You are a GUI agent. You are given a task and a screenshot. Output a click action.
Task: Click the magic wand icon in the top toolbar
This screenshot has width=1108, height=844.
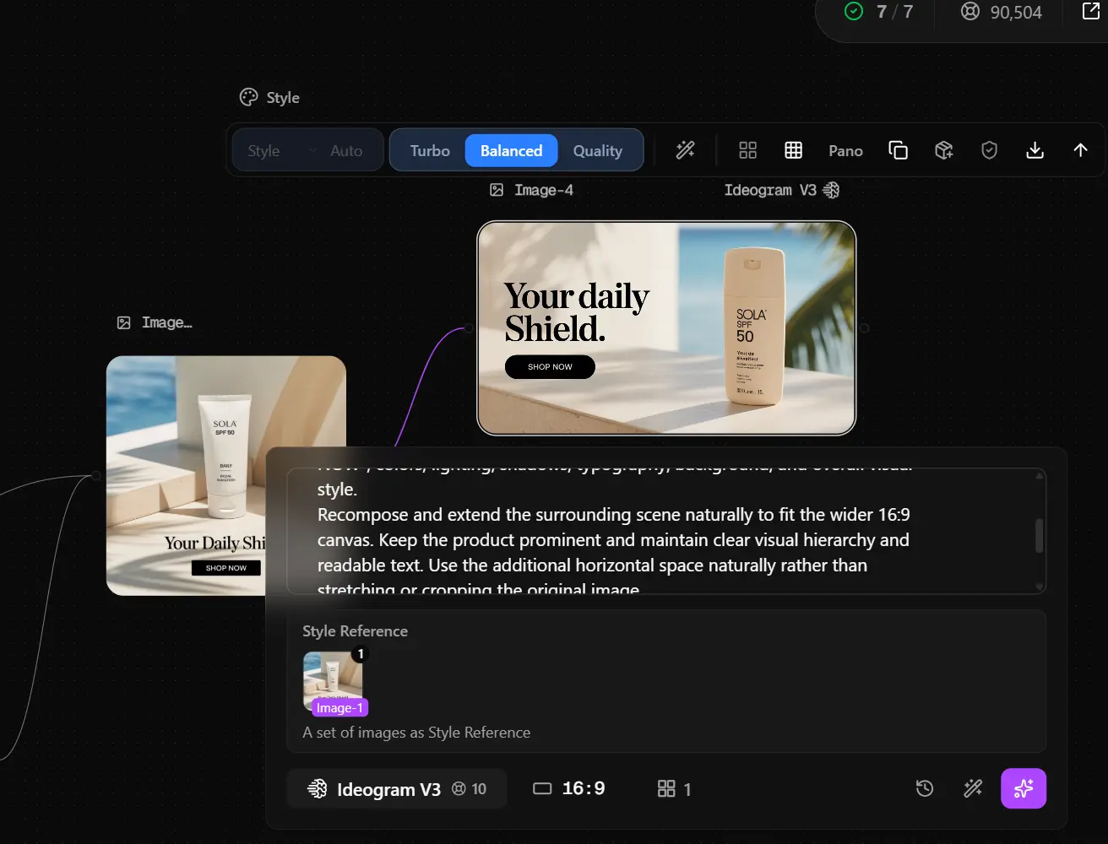click(x=685, y=150)
